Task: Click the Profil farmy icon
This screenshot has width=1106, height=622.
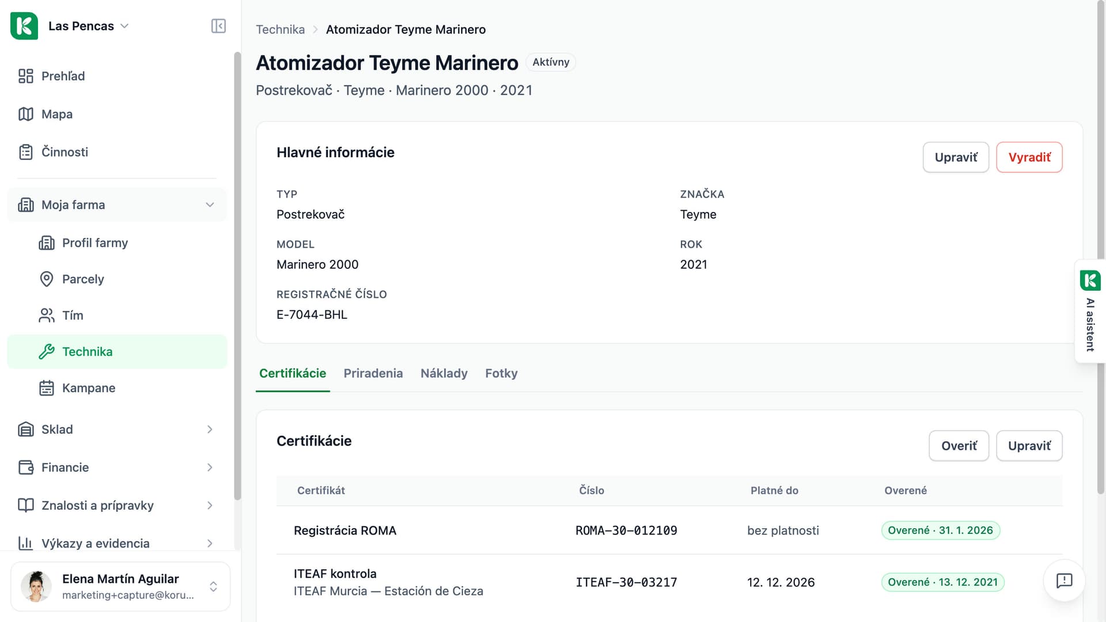Action: coord(47,243)
